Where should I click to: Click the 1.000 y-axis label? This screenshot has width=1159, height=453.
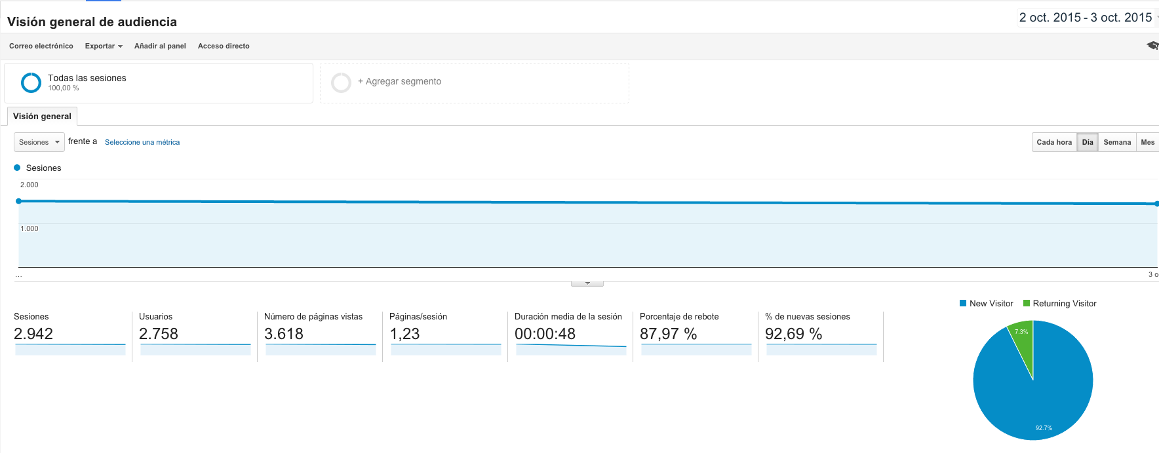[29, 228]
